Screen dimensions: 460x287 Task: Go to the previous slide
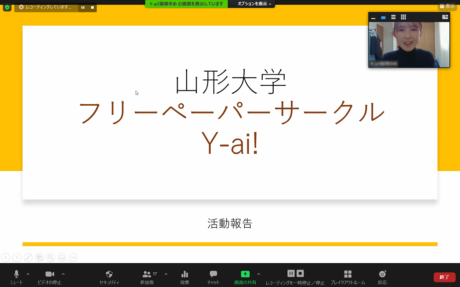pos(6,258)
